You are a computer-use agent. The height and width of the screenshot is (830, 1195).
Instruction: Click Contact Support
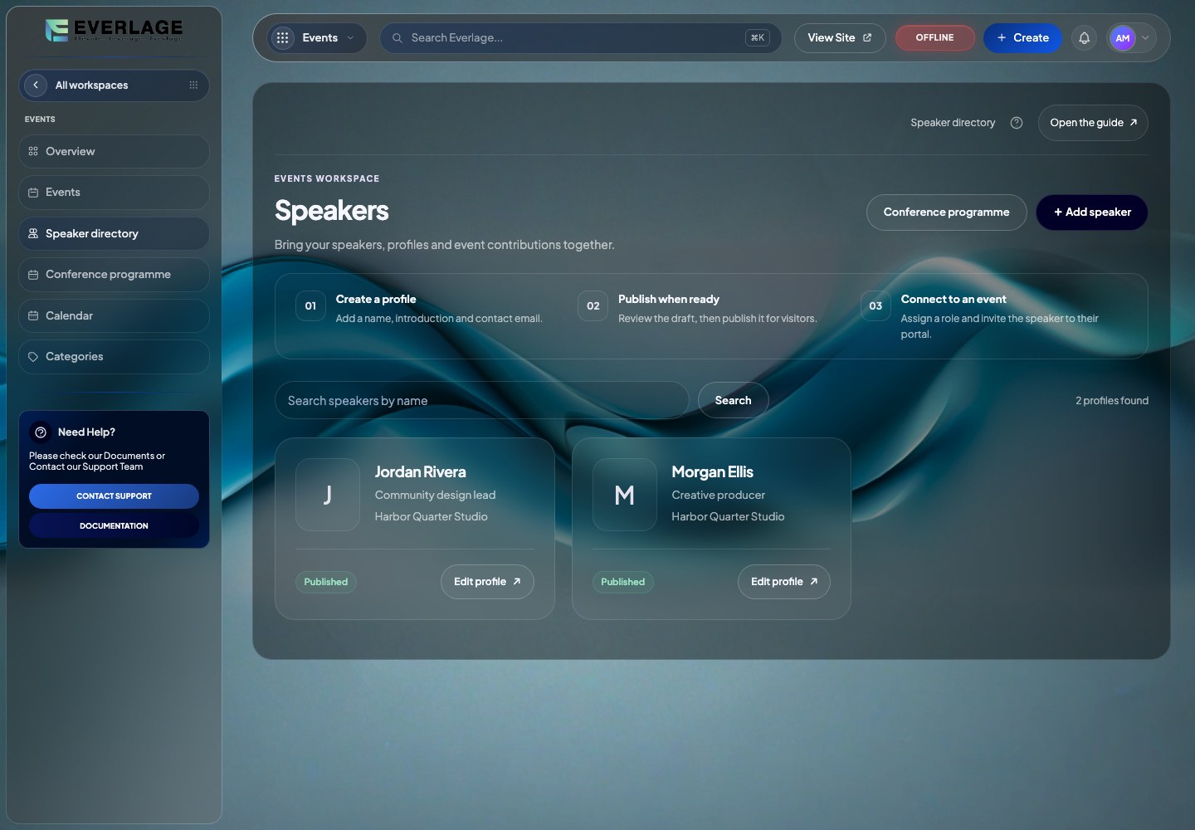(x=114, y=496)
